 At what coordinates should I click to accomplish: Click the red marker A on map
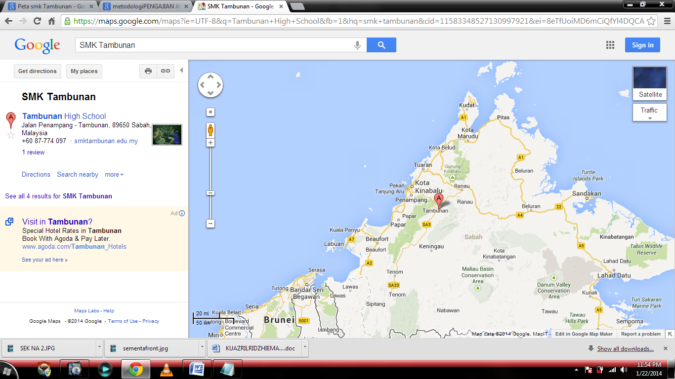pos(438,200)
